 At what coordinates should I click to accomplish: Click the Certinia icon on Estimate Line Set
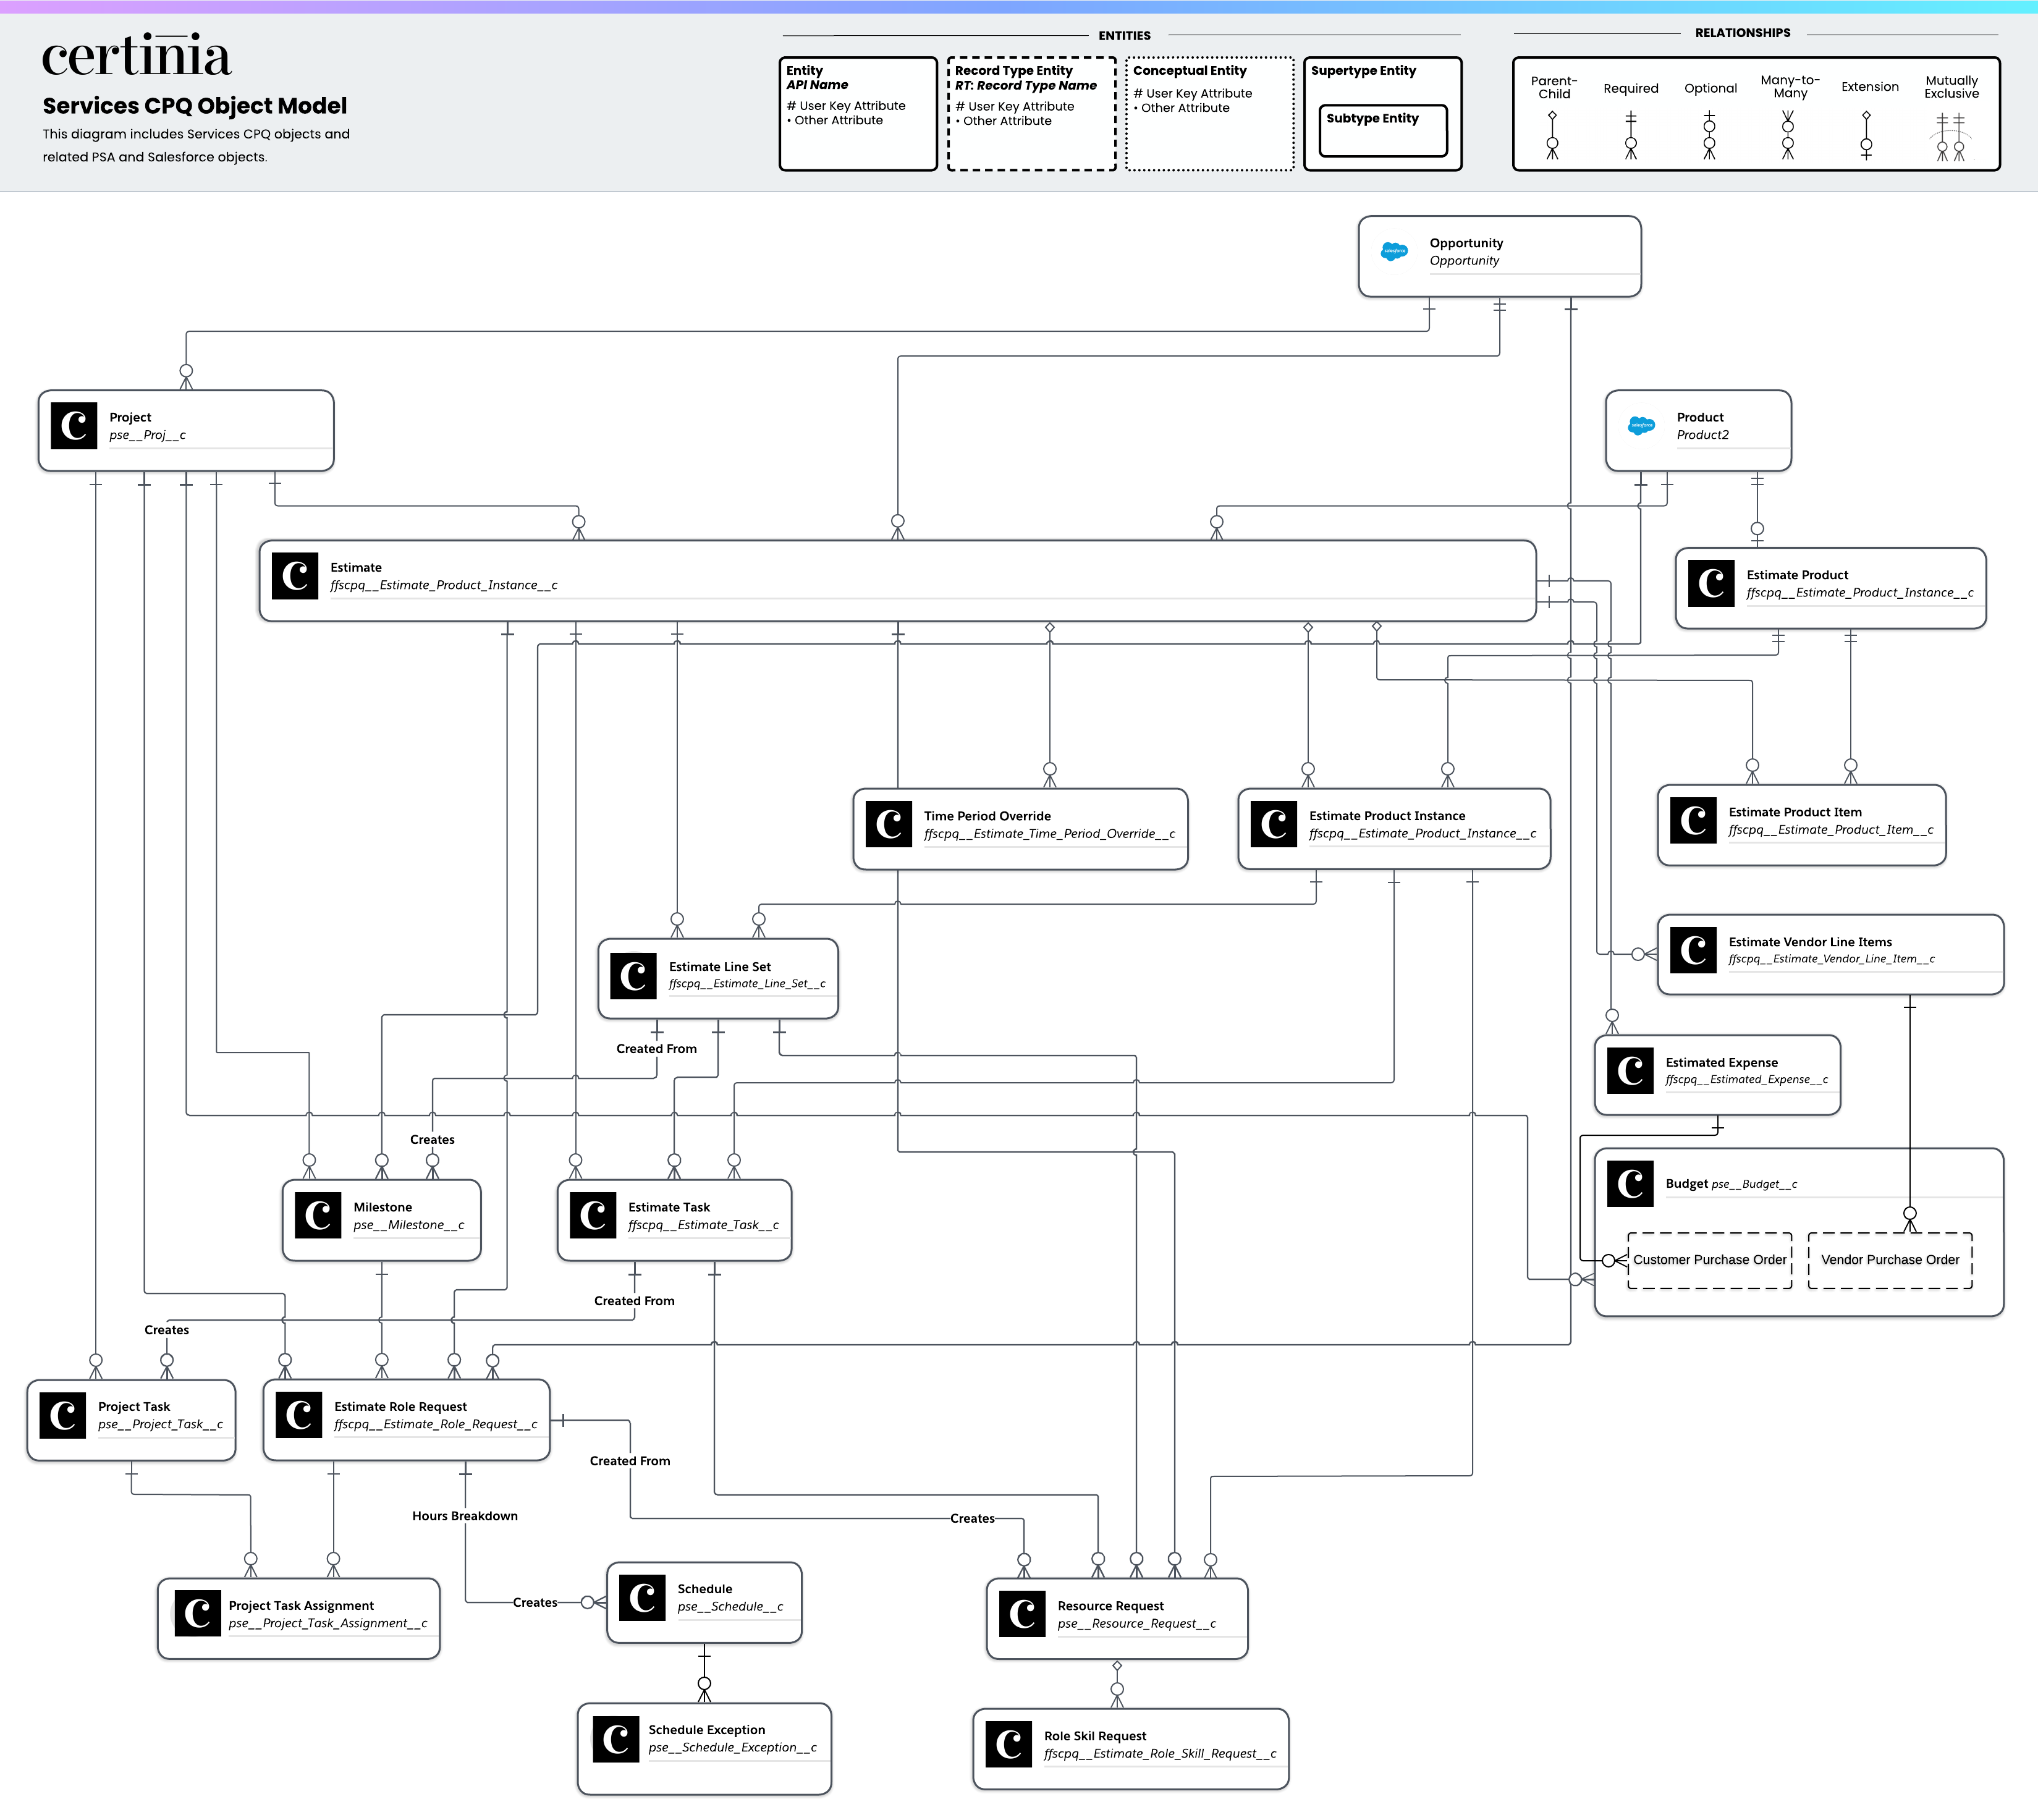click(x=633, y=975)
